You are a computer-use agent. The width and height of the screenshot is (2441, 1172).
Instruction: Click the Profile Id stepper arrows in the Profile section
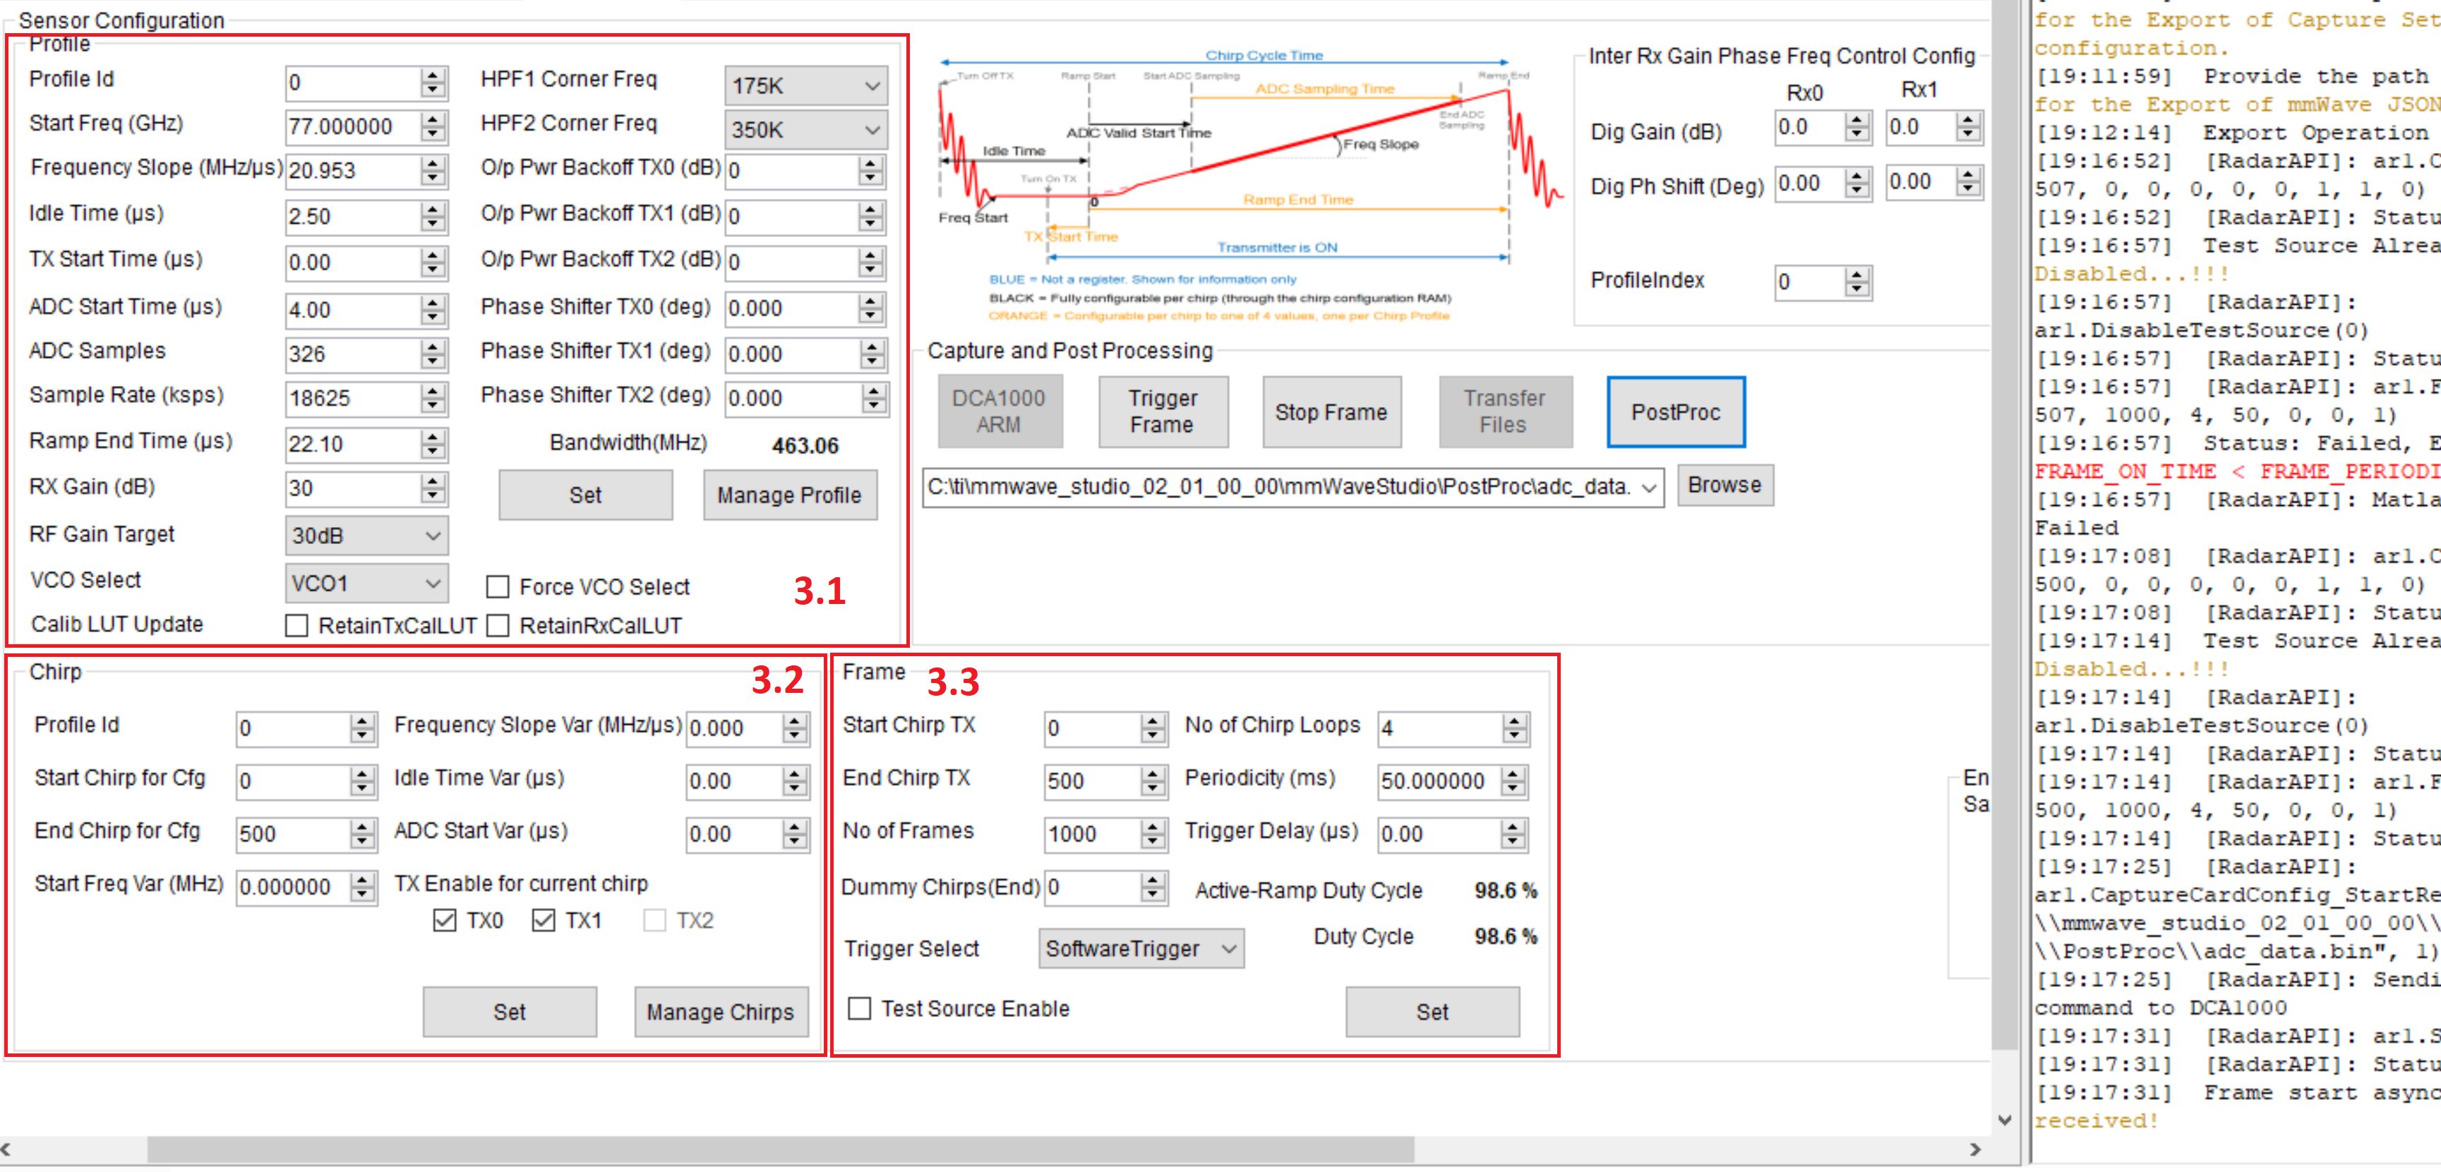point(433,83)
